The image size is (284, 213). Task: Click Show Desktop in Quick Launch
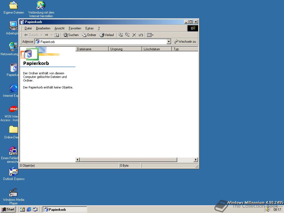coord(23,209)
